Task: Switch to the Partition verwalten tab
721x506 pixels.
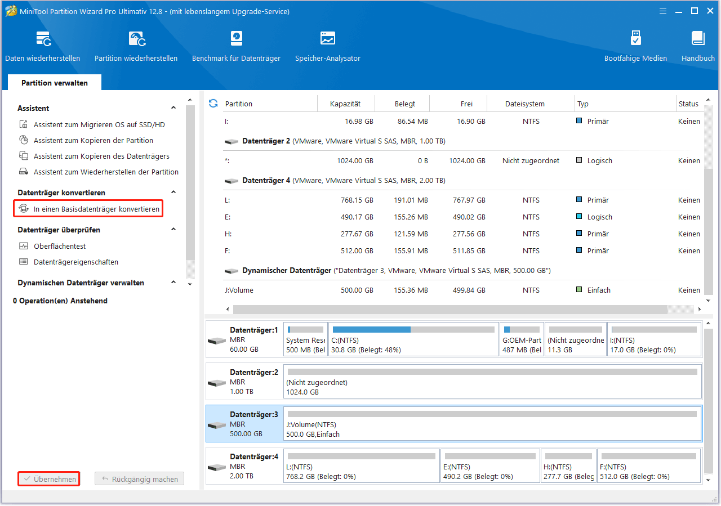Action: click(55, 83)
